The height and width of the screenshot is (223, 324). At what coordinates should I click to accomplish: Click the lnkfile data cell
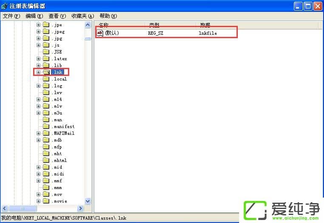point(208,33)
